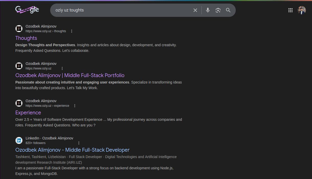Open the Experience page link
Viewport: 312px width, 179px height.
[28, 113]
